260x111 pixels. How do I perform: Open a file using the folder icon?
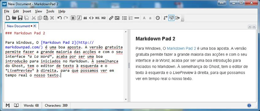[x=14, y=18]
